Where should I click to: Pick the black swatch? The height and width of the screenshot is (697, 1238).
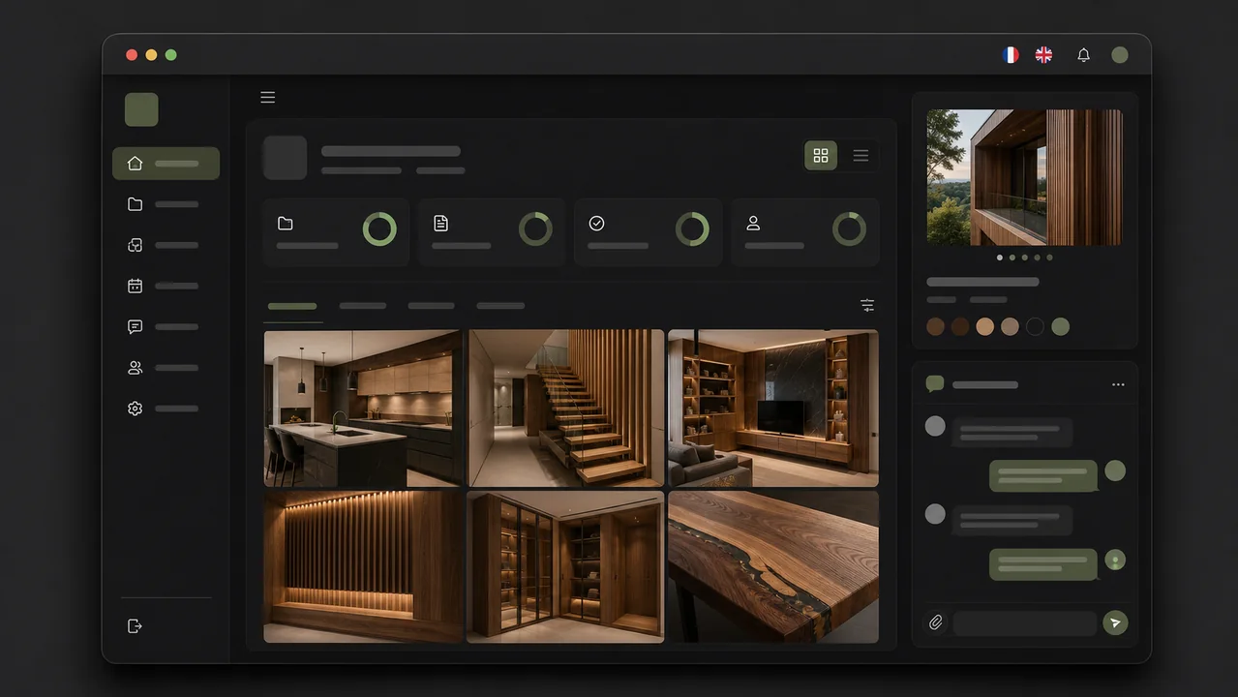click(x=1036, y=326)
